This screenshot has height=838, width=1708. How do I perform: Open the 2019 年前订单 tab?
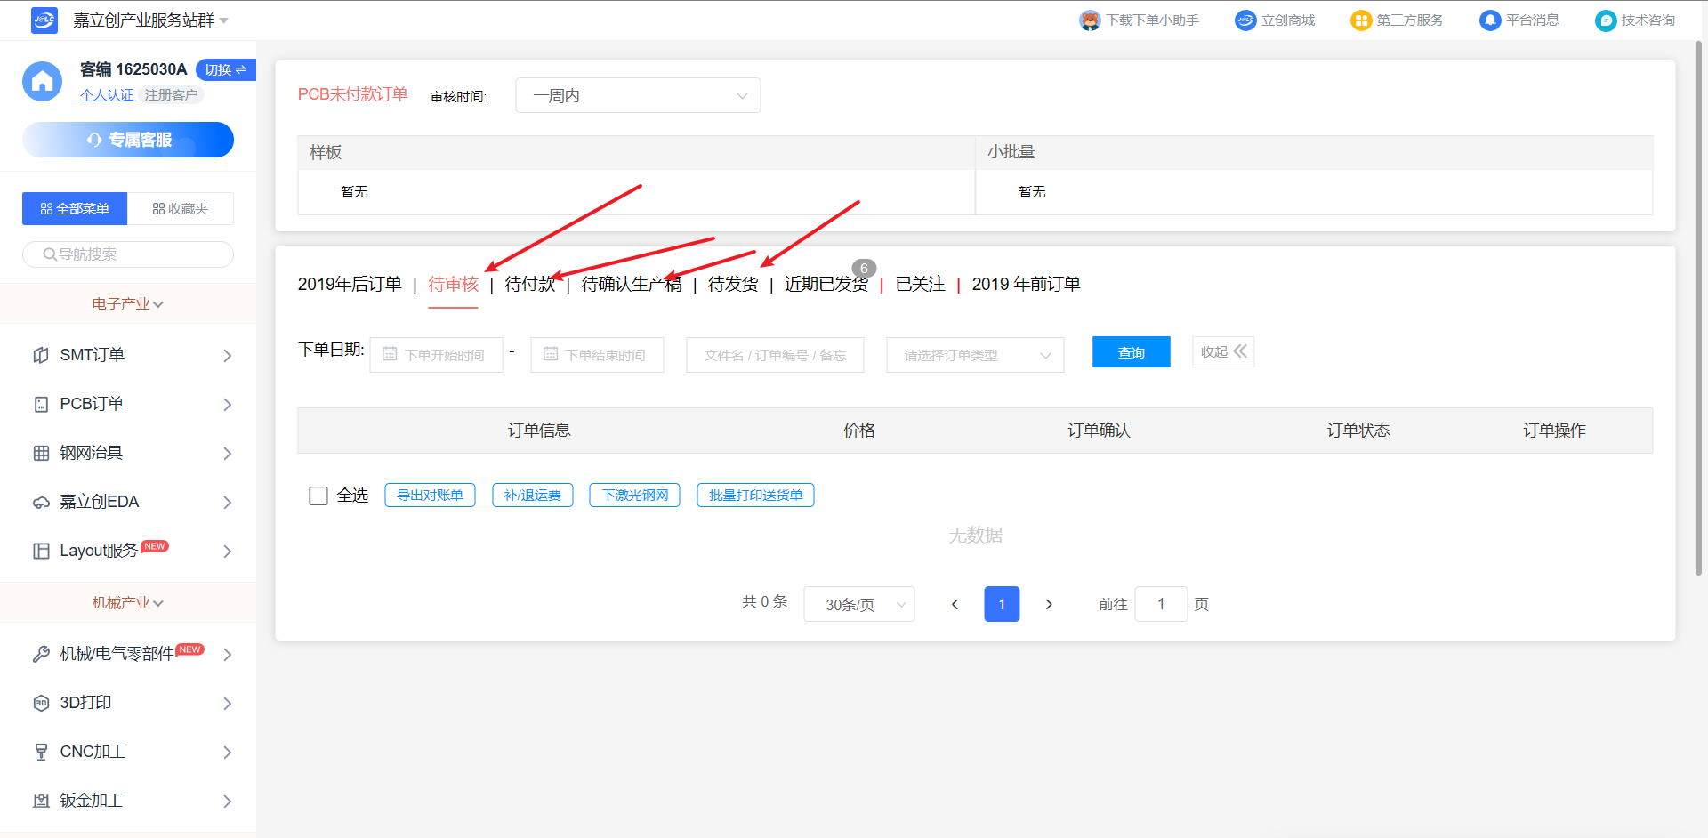coord(1026,284)
